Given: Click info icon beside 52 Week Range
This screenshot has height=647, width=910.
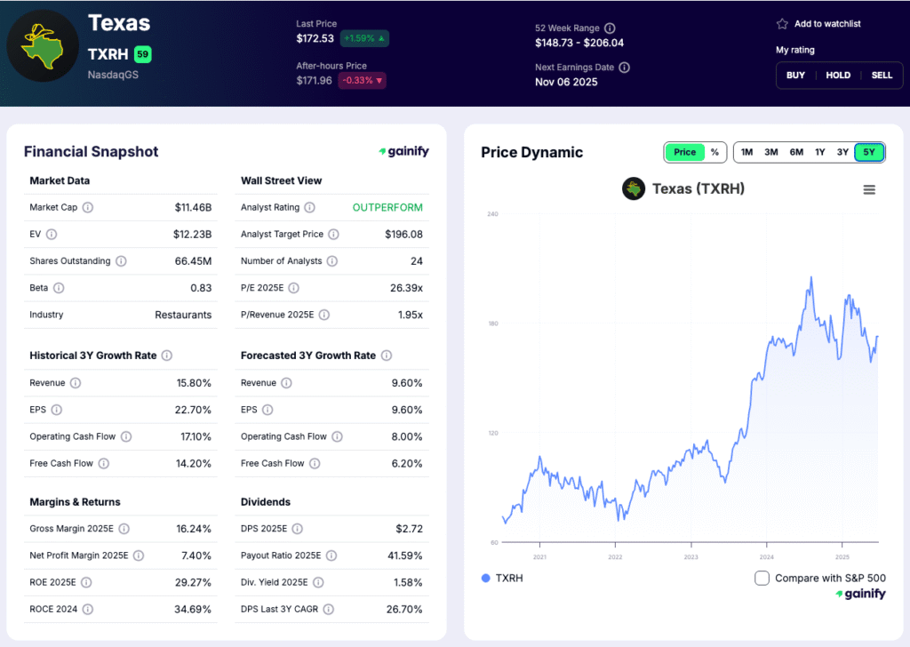Looking at the screenshot, I should 610,28.
